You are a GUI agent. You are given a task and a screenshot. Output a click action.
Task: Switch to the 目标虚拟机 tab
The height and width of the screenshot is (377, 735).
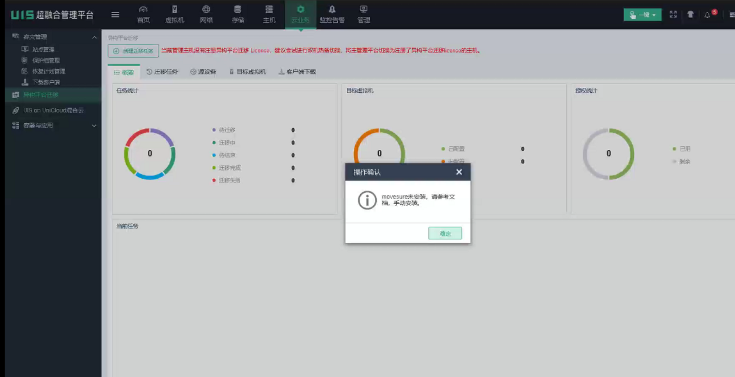pyautogui.click(x=248, y=72)
